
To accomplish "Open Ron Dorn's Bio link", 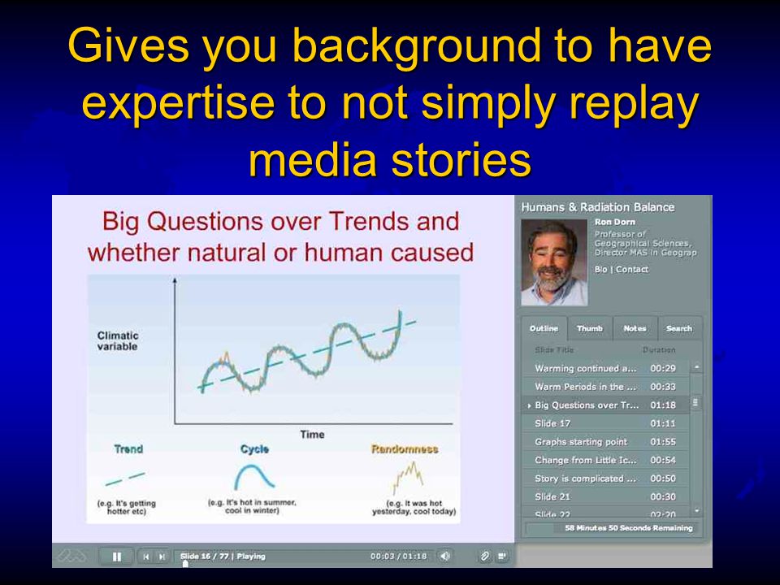I will (x=600, y=269).
